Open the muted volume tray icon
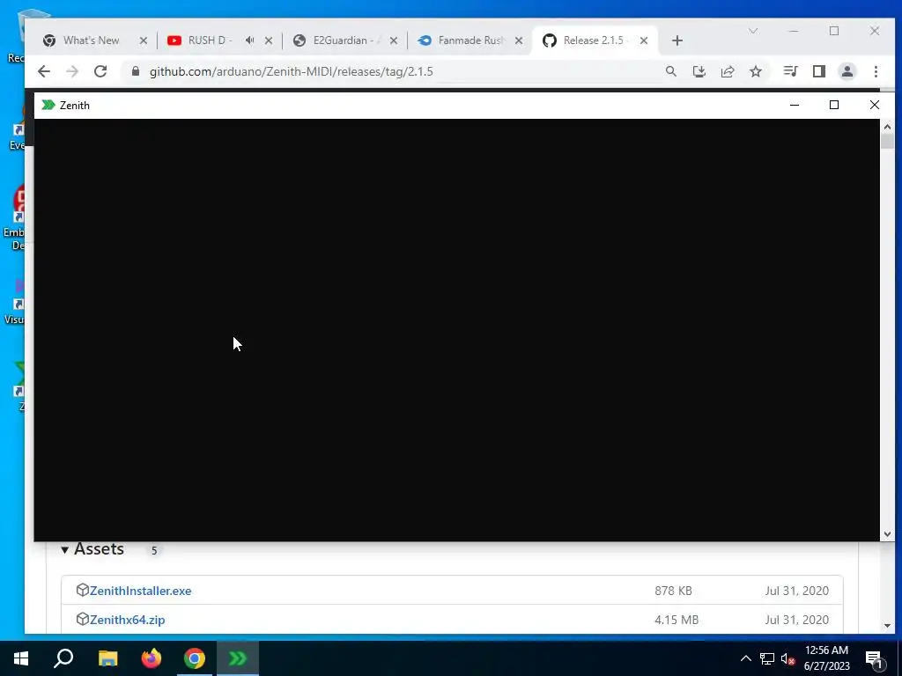This screenshot has width=902, height=676. coord(787,658)
